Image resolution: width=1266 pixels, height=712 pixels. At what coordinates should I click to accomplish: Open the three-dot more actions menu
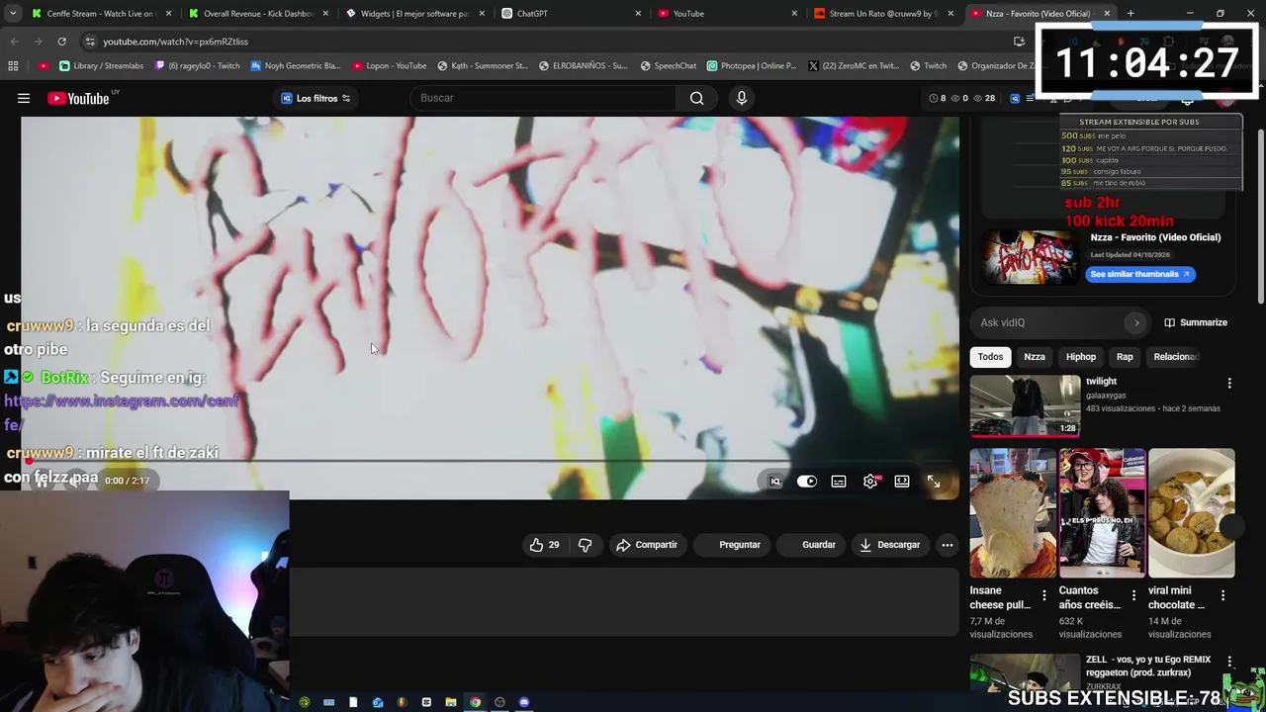[x=948, y=545]
